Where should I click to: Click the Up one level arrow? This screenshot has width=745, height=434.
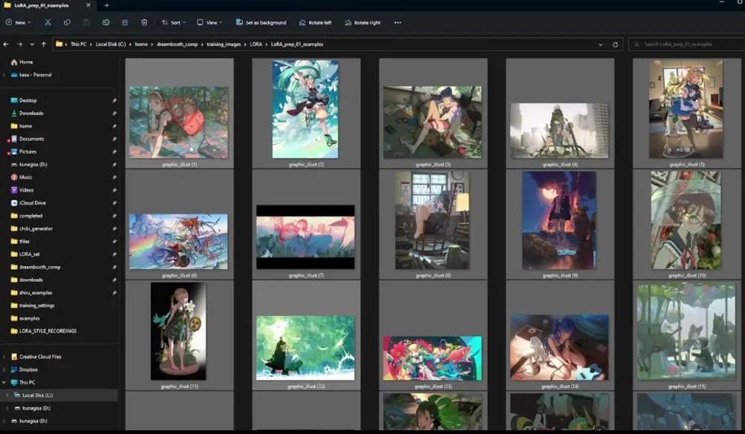pos(44,44)
